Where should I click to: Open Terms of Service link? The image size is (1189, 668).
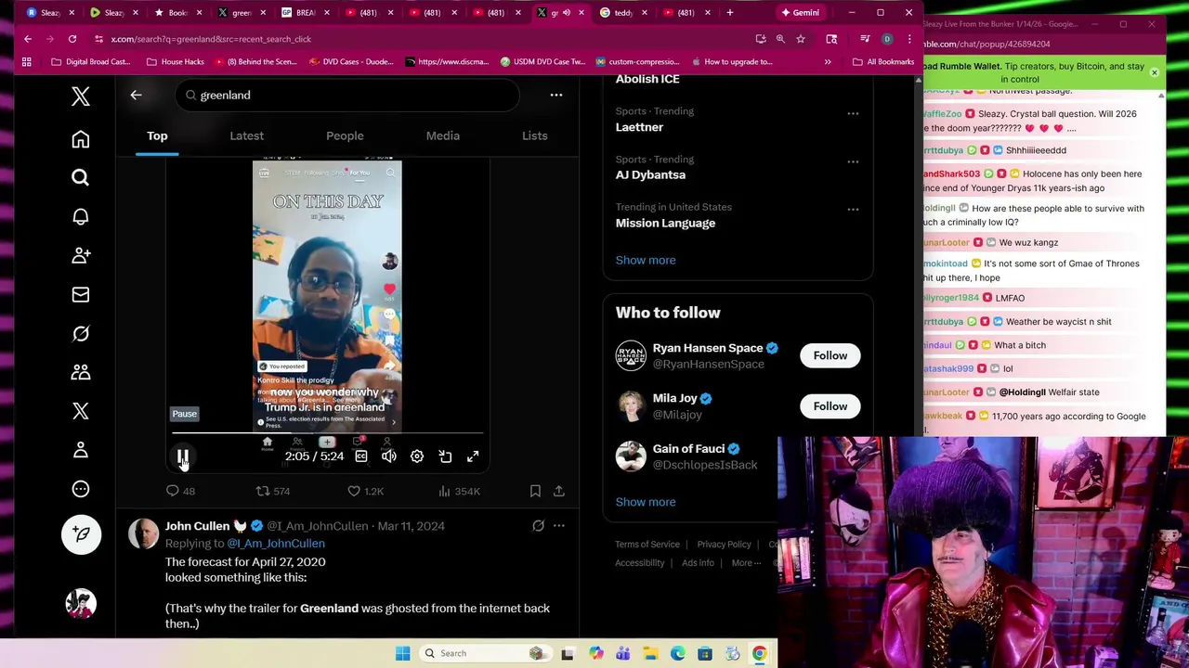[647, 545]
